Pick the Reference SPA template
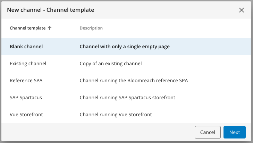The width and height of the screenshot is (253, 143). click(26, 81)
